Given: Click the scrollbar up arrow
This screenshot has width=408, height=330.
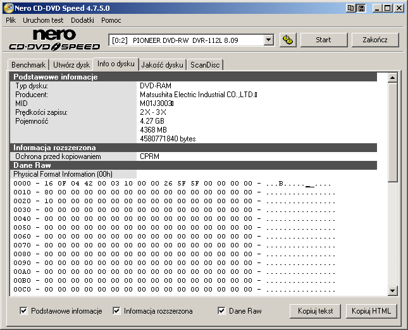Looking at the screenshot, I should [392, 78].
